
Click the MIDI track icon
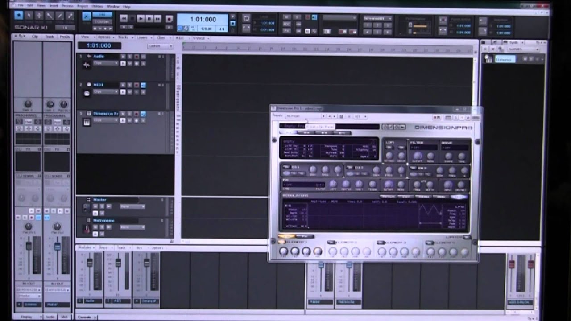click(x=87, y=93)
